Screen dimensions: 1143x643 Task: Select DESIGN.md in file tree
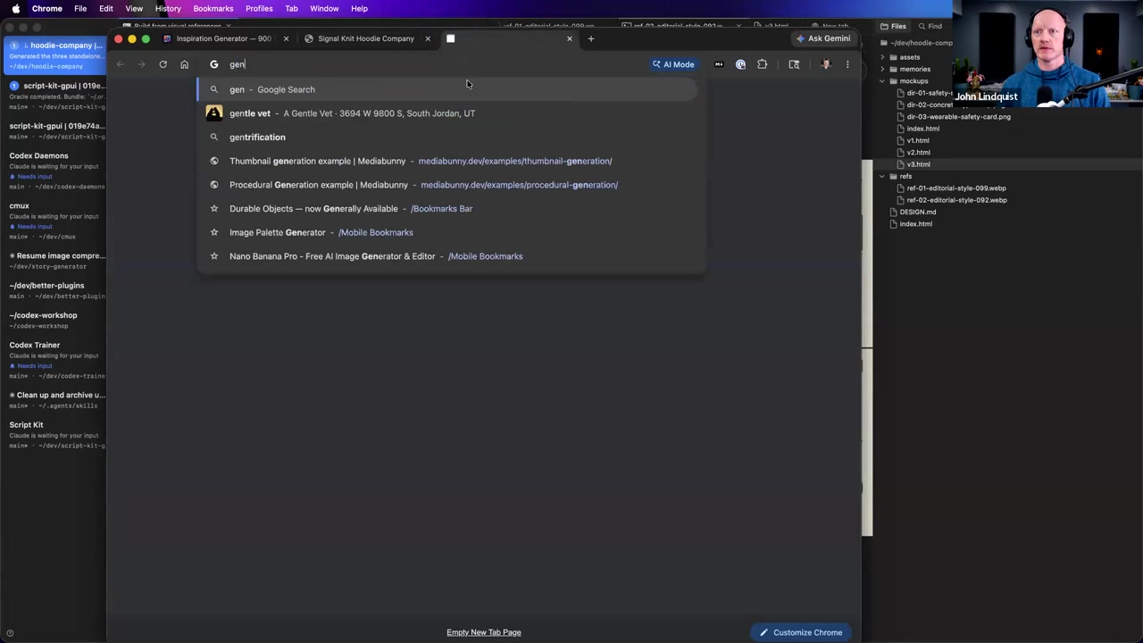pos(918,212)
